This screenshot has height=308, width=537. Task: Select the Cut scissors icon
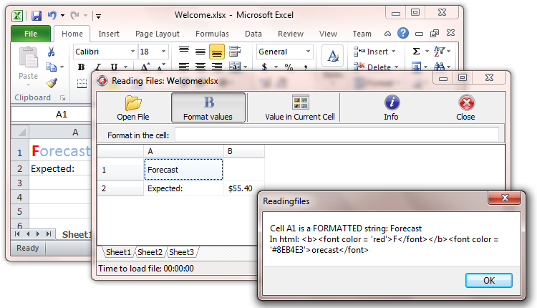[x=52, y=52]
